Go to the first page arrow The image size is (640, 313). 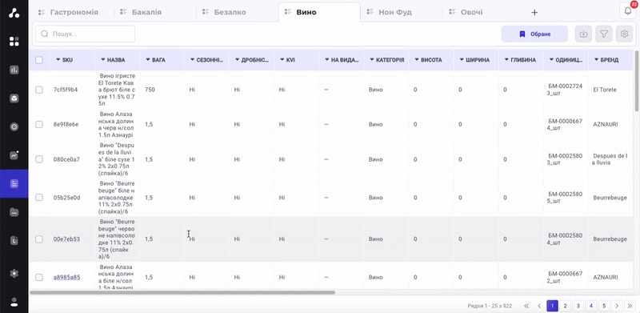(526, 306)
